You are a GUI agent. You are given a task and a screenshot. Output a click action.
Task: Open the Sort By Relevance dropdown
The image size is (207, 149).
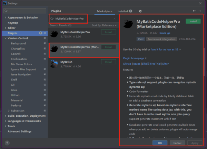tap(104, 25)
